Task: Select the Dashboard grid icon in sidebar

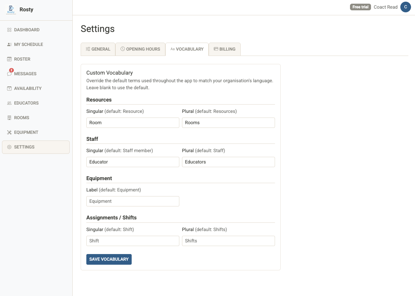Action: point(9,30)
